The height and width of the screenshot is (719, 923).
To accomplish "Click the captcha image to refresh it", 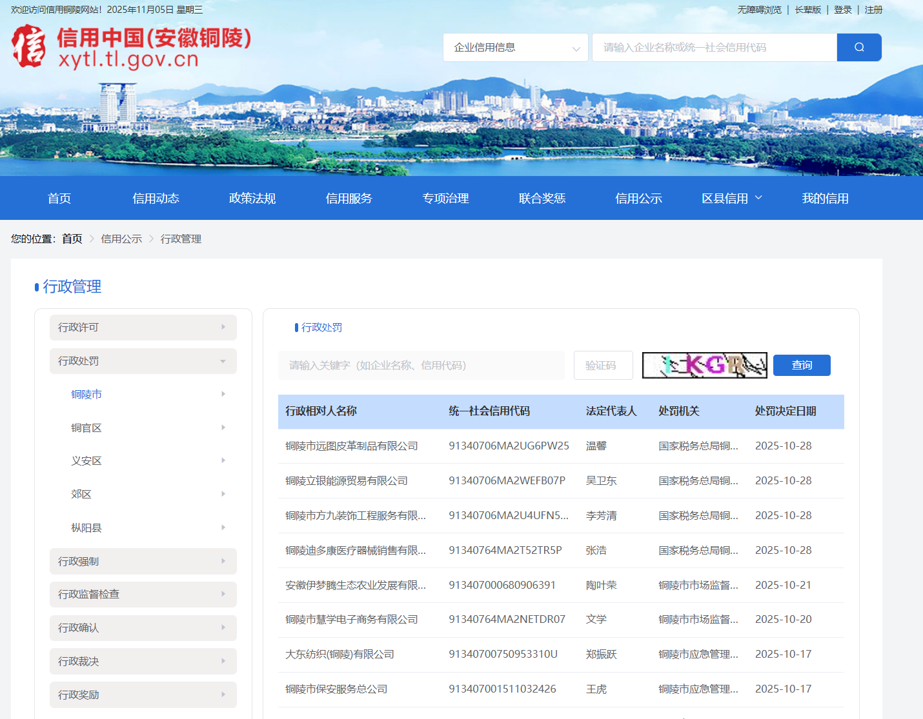I will 704,365.
